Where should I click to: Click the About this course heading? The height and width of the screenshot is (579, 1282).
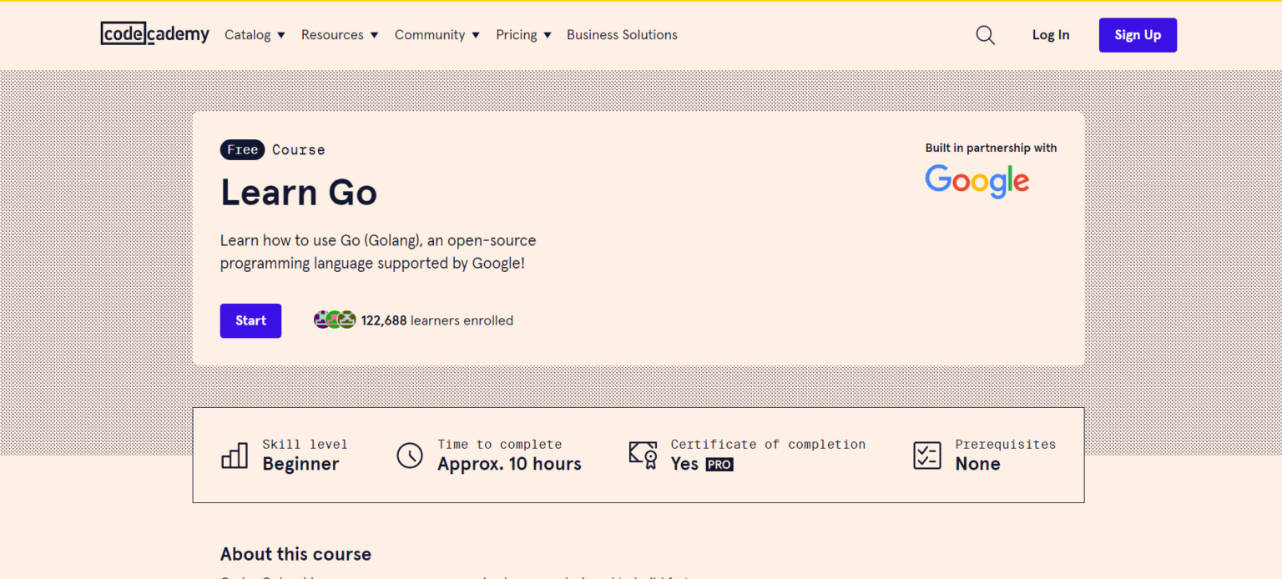point(295,554)
